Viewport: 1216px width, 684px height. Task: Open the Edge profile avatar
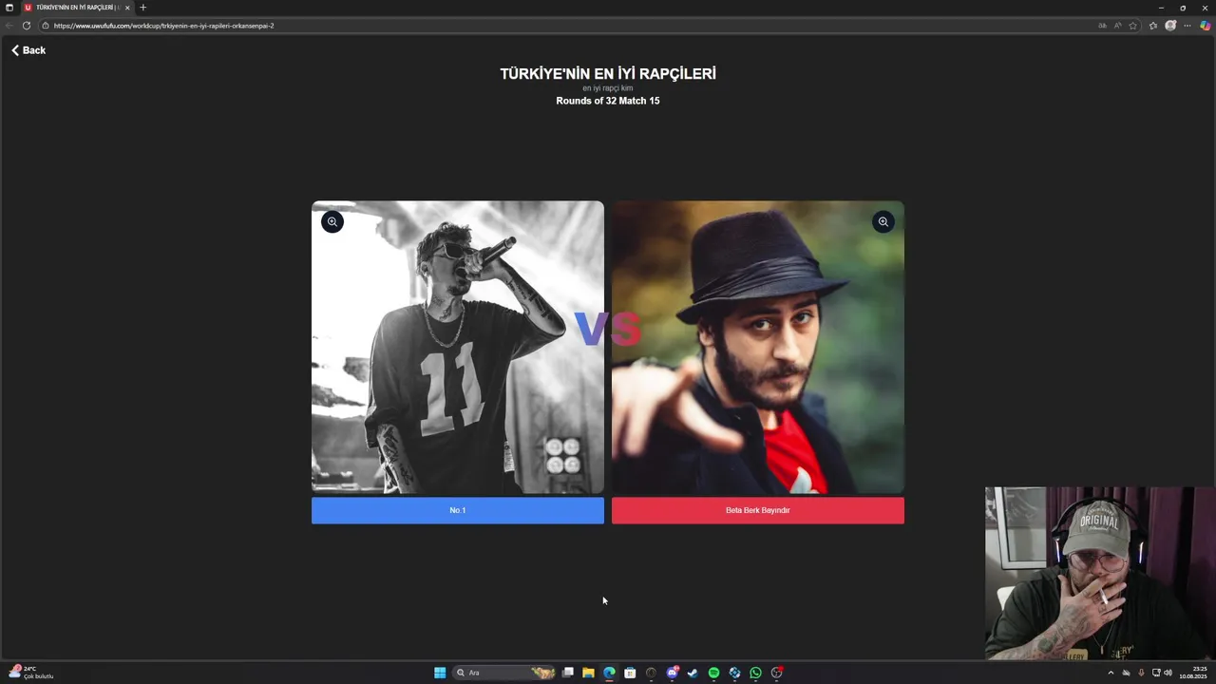[x=1170, y=26]
